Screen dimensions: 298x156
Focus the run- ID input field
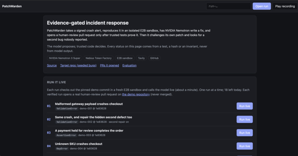point(228,6)
